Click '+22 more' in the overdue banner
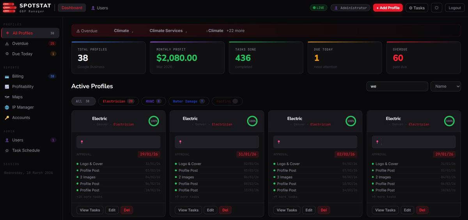Screen dimensions: 468x220 [x=236, y=31]
